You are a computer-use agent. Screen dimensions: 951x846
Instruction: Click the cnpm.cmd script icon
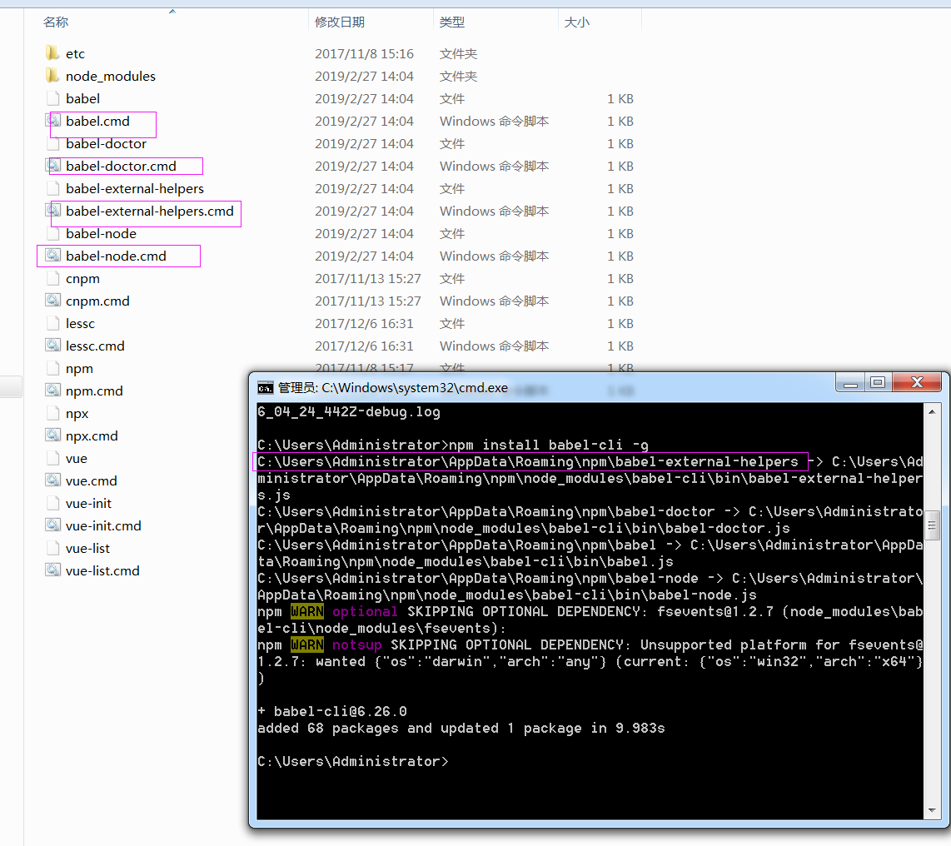pyautogui.click(x=52, y=301)
